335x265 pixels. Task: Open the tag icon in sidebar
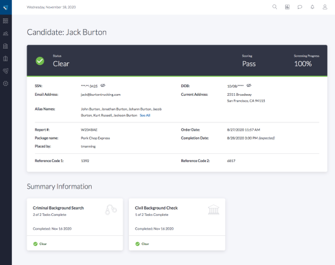tap(6, 71)
